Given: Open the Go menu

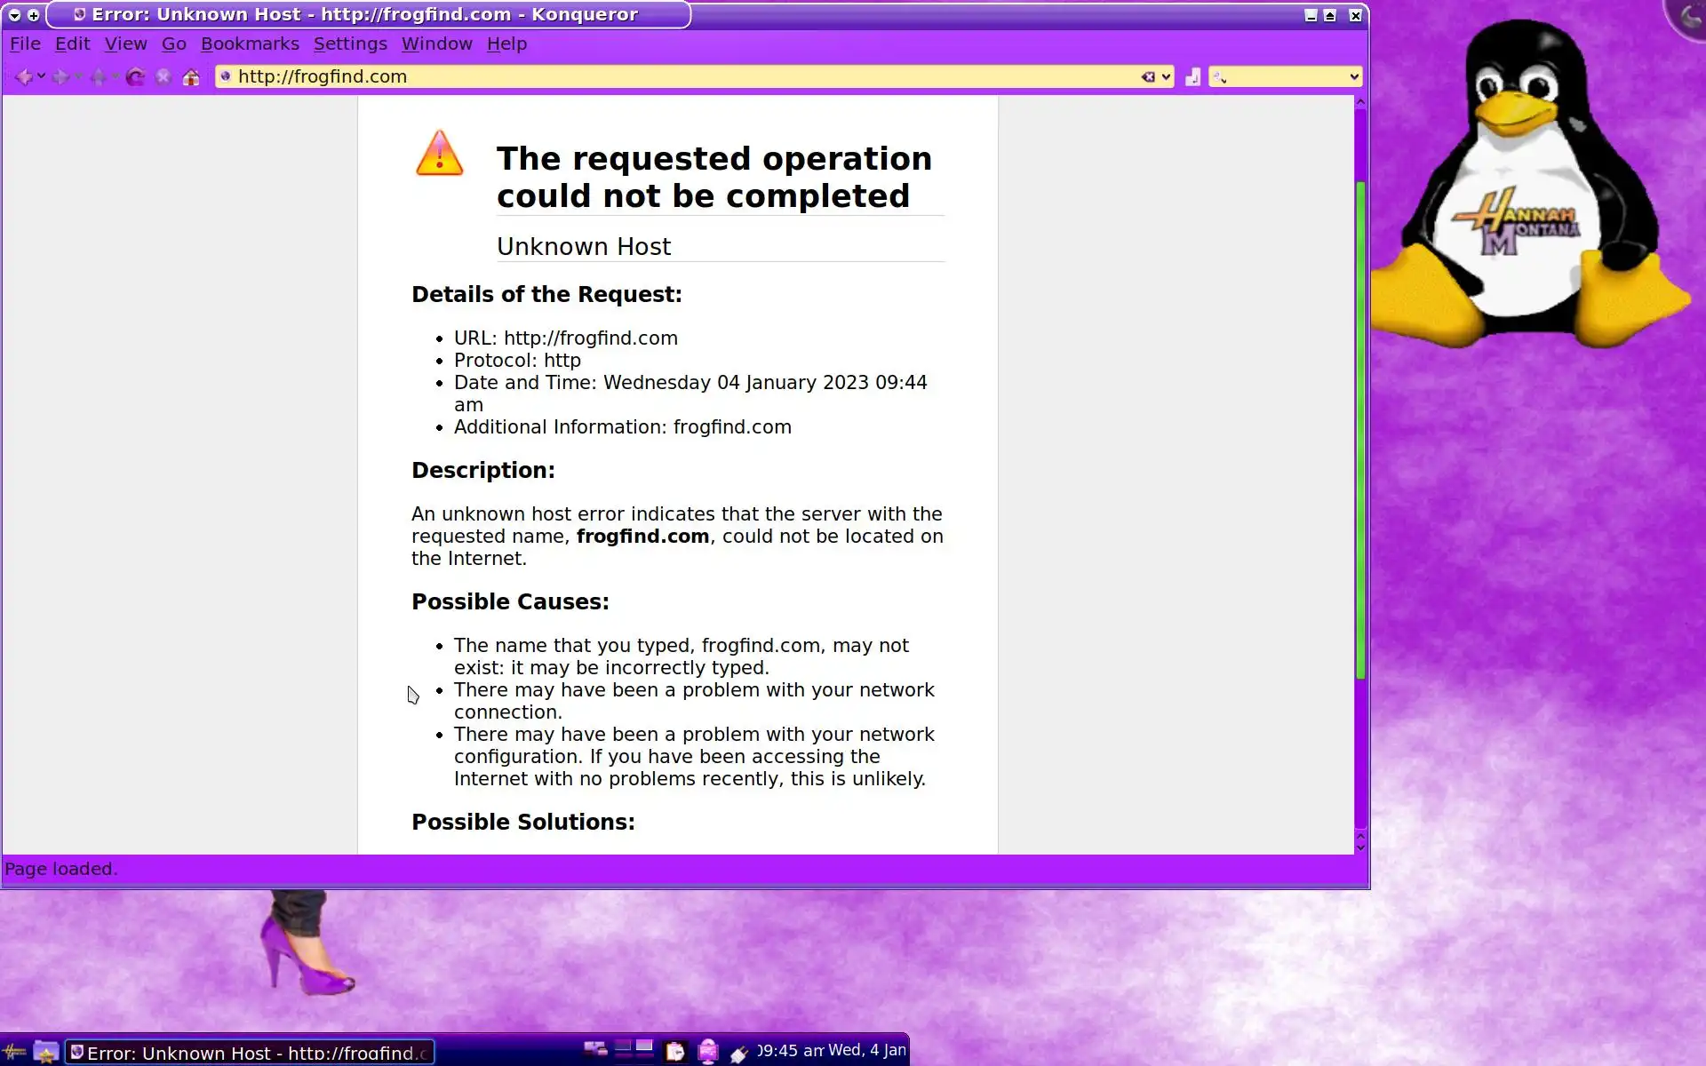Looking at the screenshot, I should (173, 44).
